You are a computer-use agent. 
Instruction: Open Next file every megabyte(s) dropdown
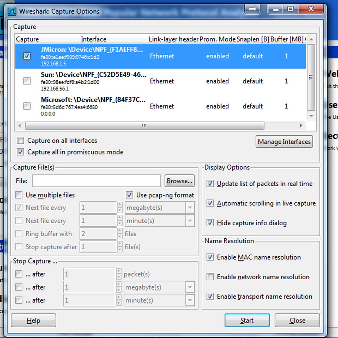click(160, 207)
